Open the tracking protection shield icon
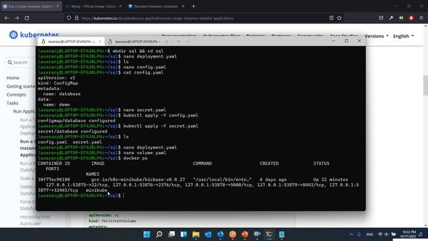This screenshot has height=241, width=428. 69,18
